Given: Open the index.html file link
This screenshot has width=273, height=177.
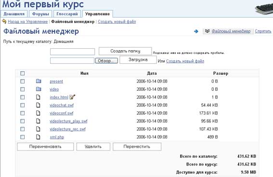Looking at the screenshot, I should click(x=59, y=97).
